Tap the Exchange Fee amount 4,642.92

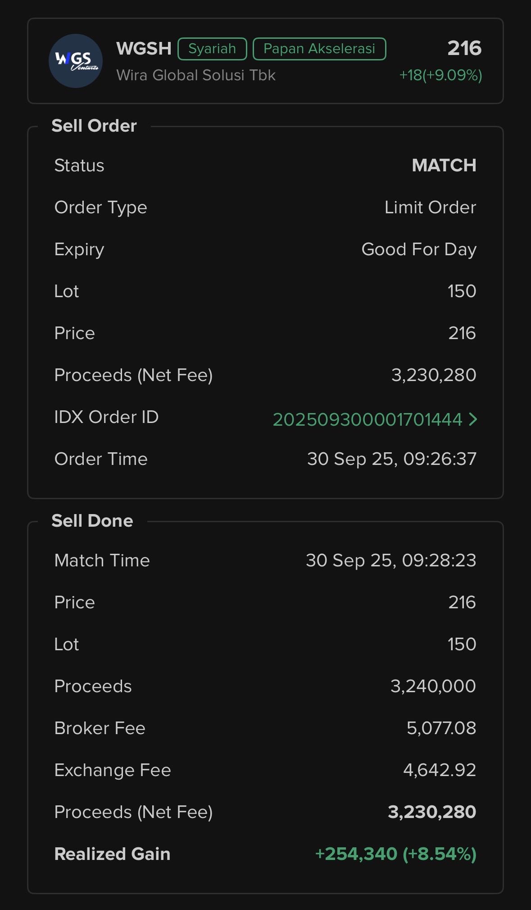440,770
